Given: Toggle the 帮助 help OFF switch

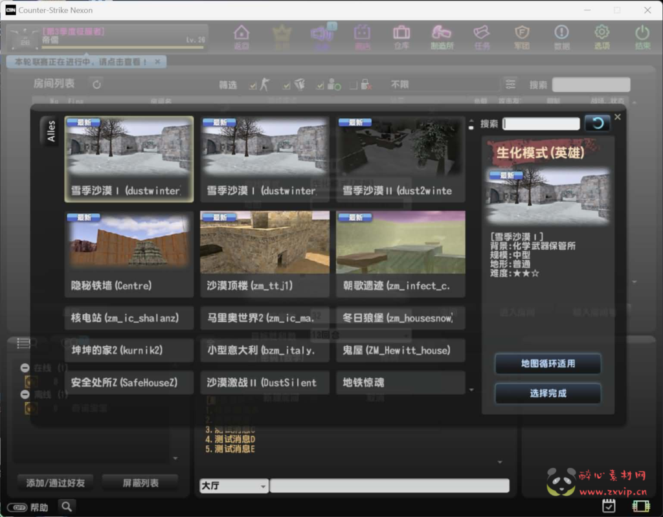Looking at the screenshot, I should (17, 507).
